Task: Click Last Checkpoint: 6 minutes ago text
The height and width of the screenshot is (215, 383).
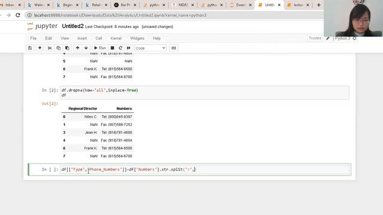Action: (112, 26)
